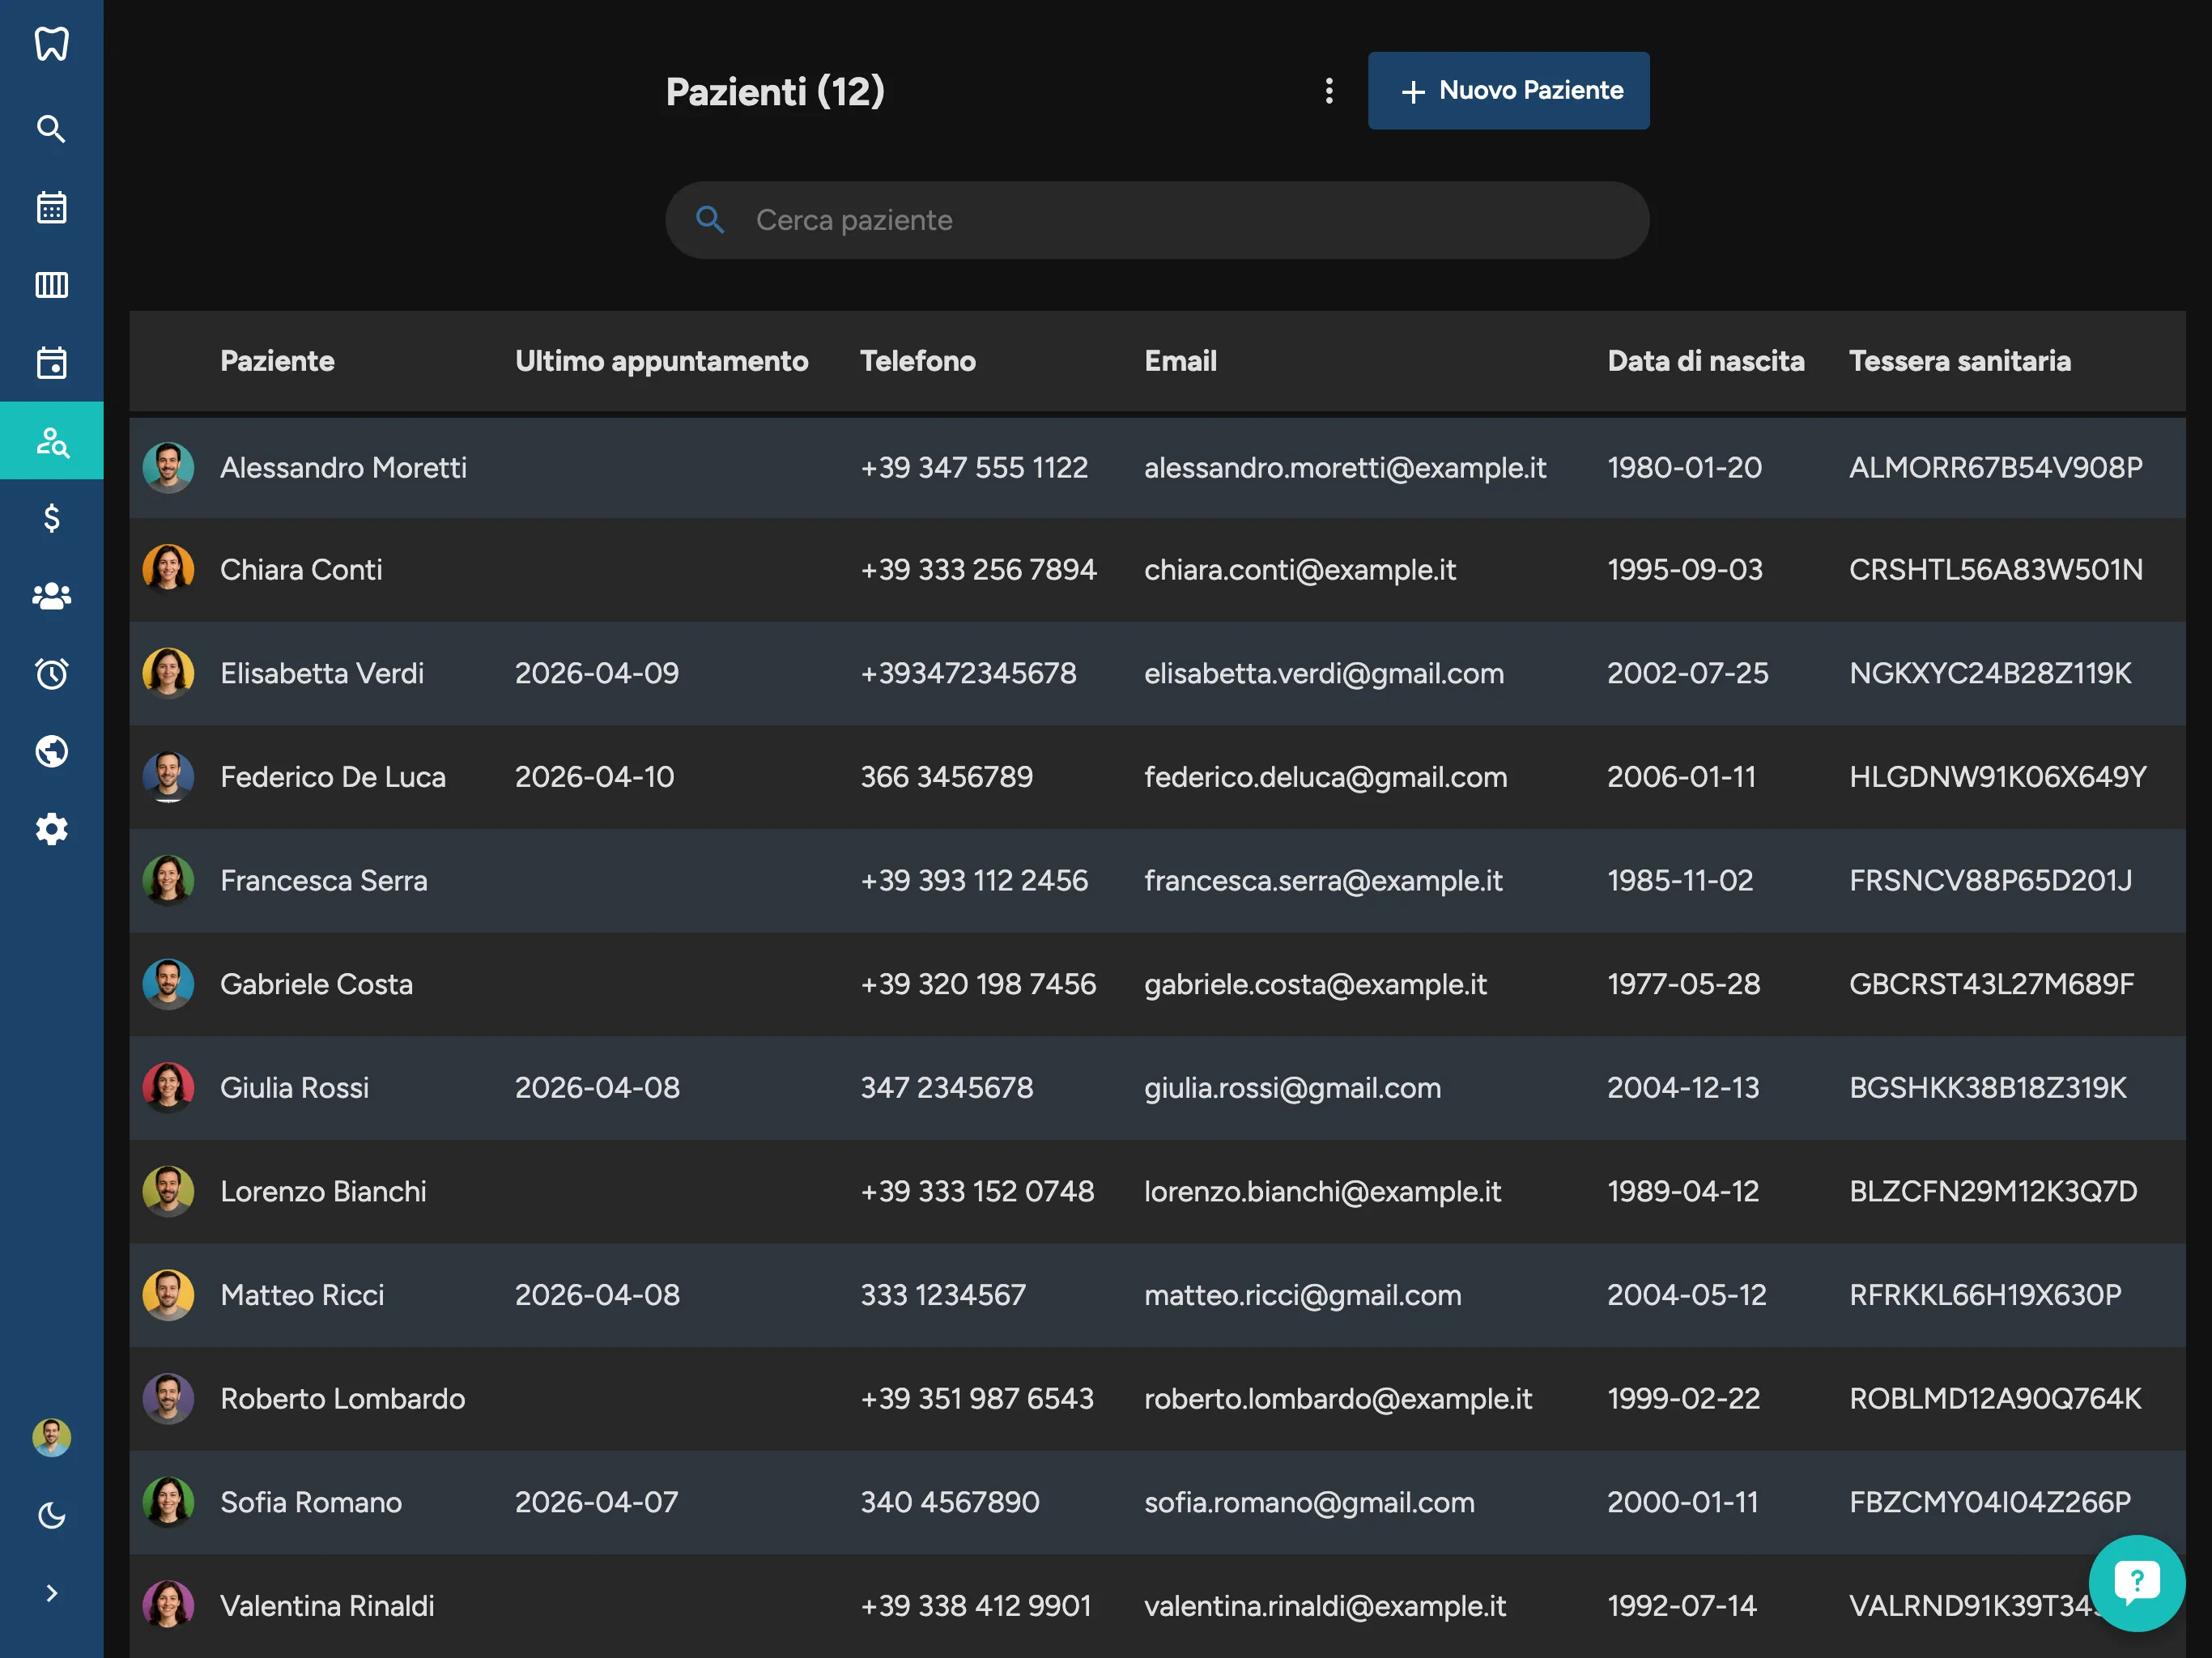Open the column board view icon

[51, 285]
